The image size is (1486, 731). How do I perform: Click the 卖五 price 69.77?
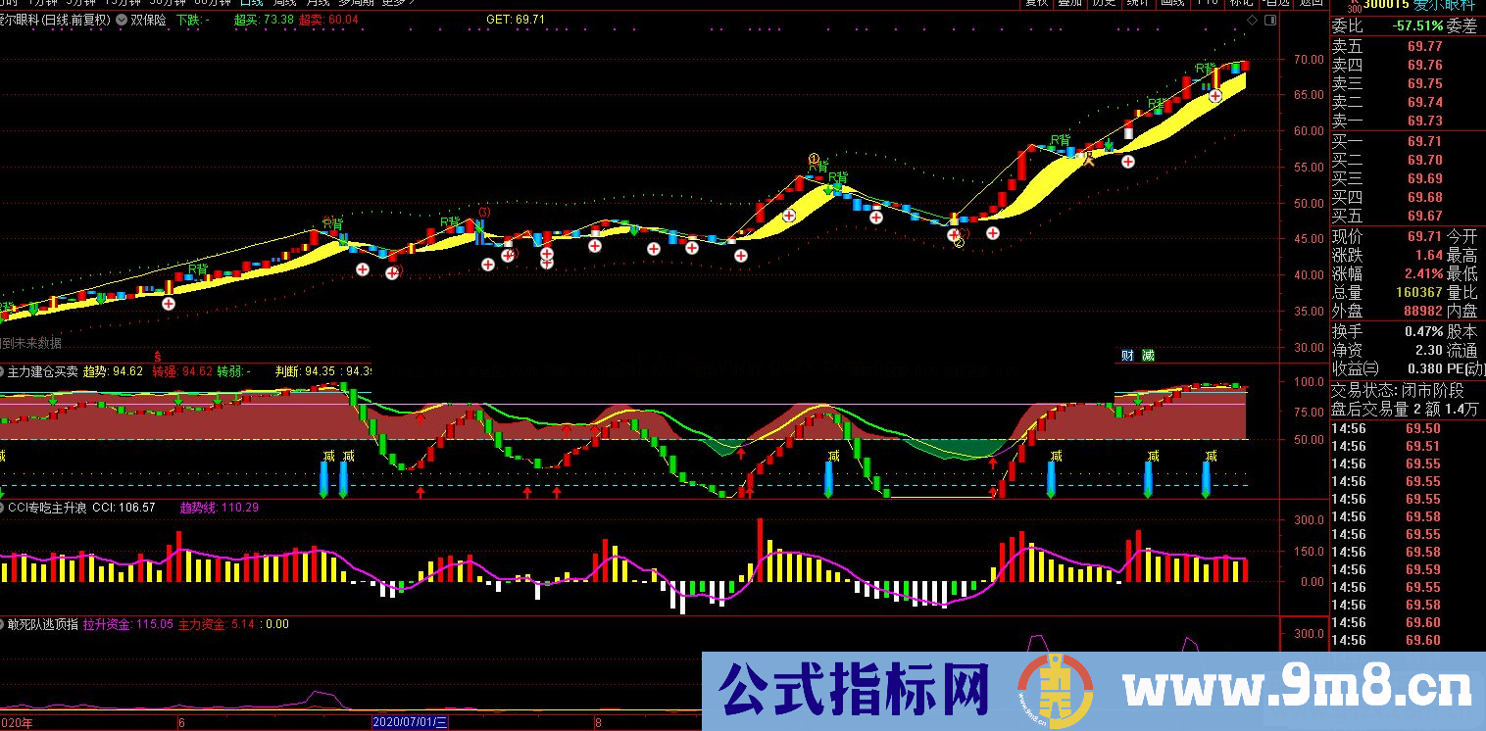[x=1424, y=46]
